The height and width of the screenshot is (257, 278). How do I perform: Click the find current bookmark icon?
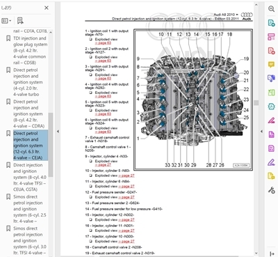20,21
